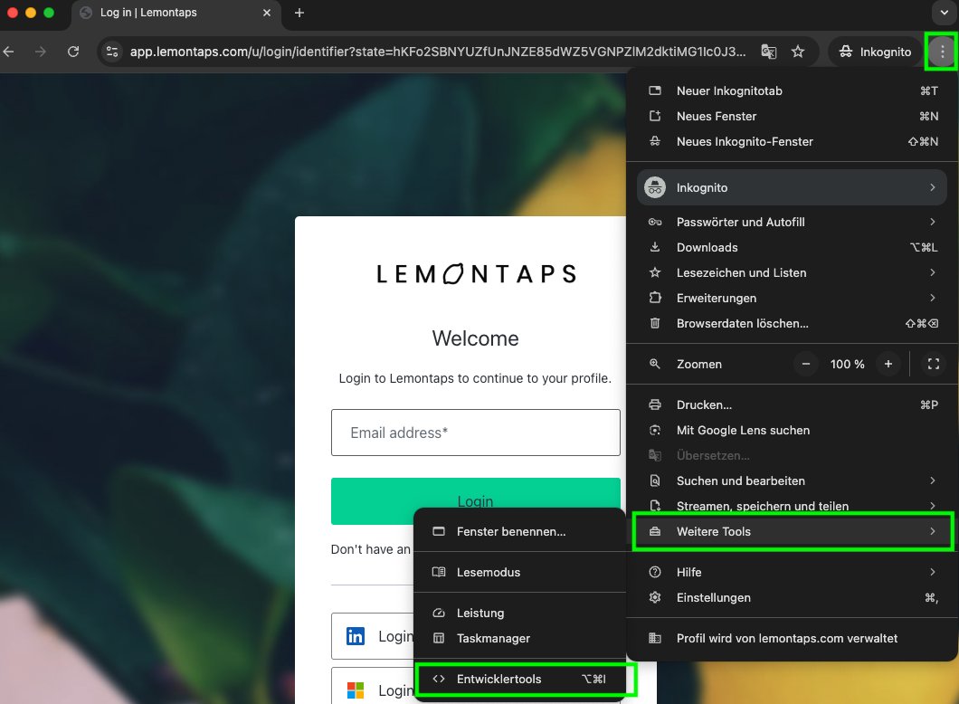Open Einstellungen from the menu
Screen dimensions: 959x704
tap(792, 598)
